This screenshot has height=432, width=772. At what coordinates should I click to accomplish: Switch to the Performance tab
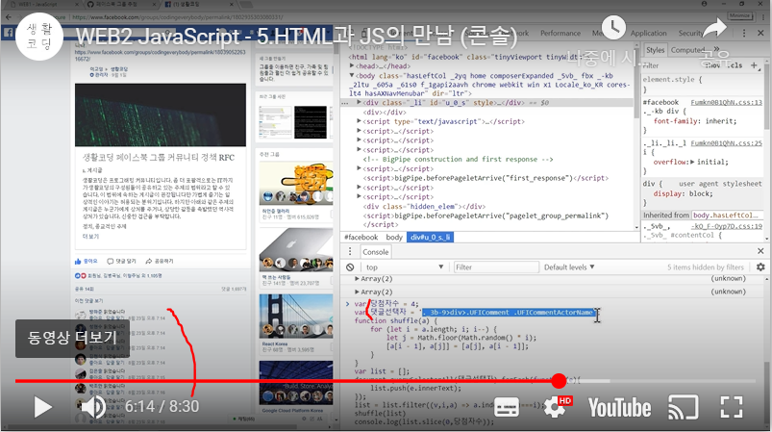[560, 33]
